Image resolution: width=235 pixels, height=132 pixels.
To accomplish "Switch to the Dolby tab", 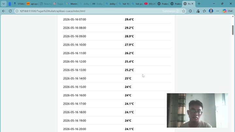I will click(97, 4).
